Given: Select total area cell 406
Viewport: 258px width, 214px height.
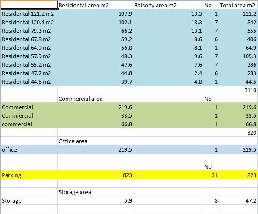Looking at the screenshot, I should point(238,39).
